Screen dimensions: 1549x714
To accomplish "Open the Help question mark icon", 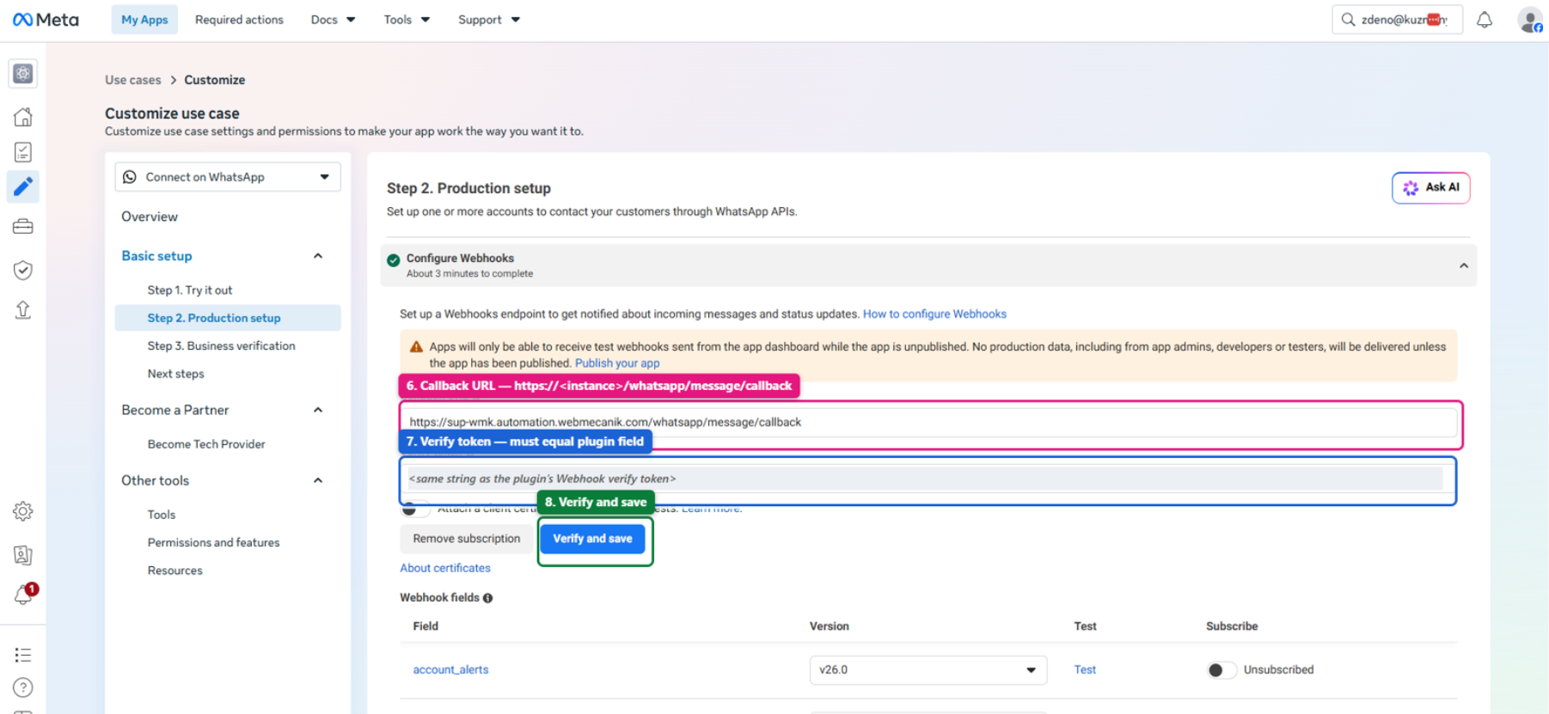I will coord(23,687).
